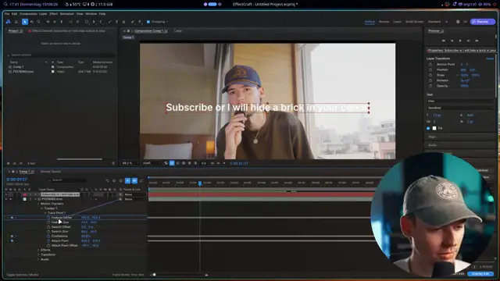
Task: Adjust the timeline zoom slider handle
Action: point(155,275)
